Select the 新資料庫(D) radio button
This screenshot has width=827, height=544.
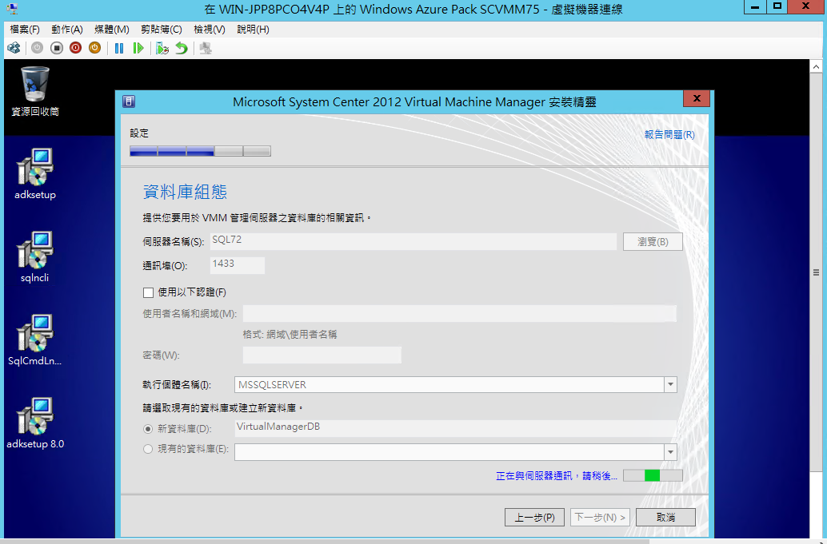(x=148, y=429)
